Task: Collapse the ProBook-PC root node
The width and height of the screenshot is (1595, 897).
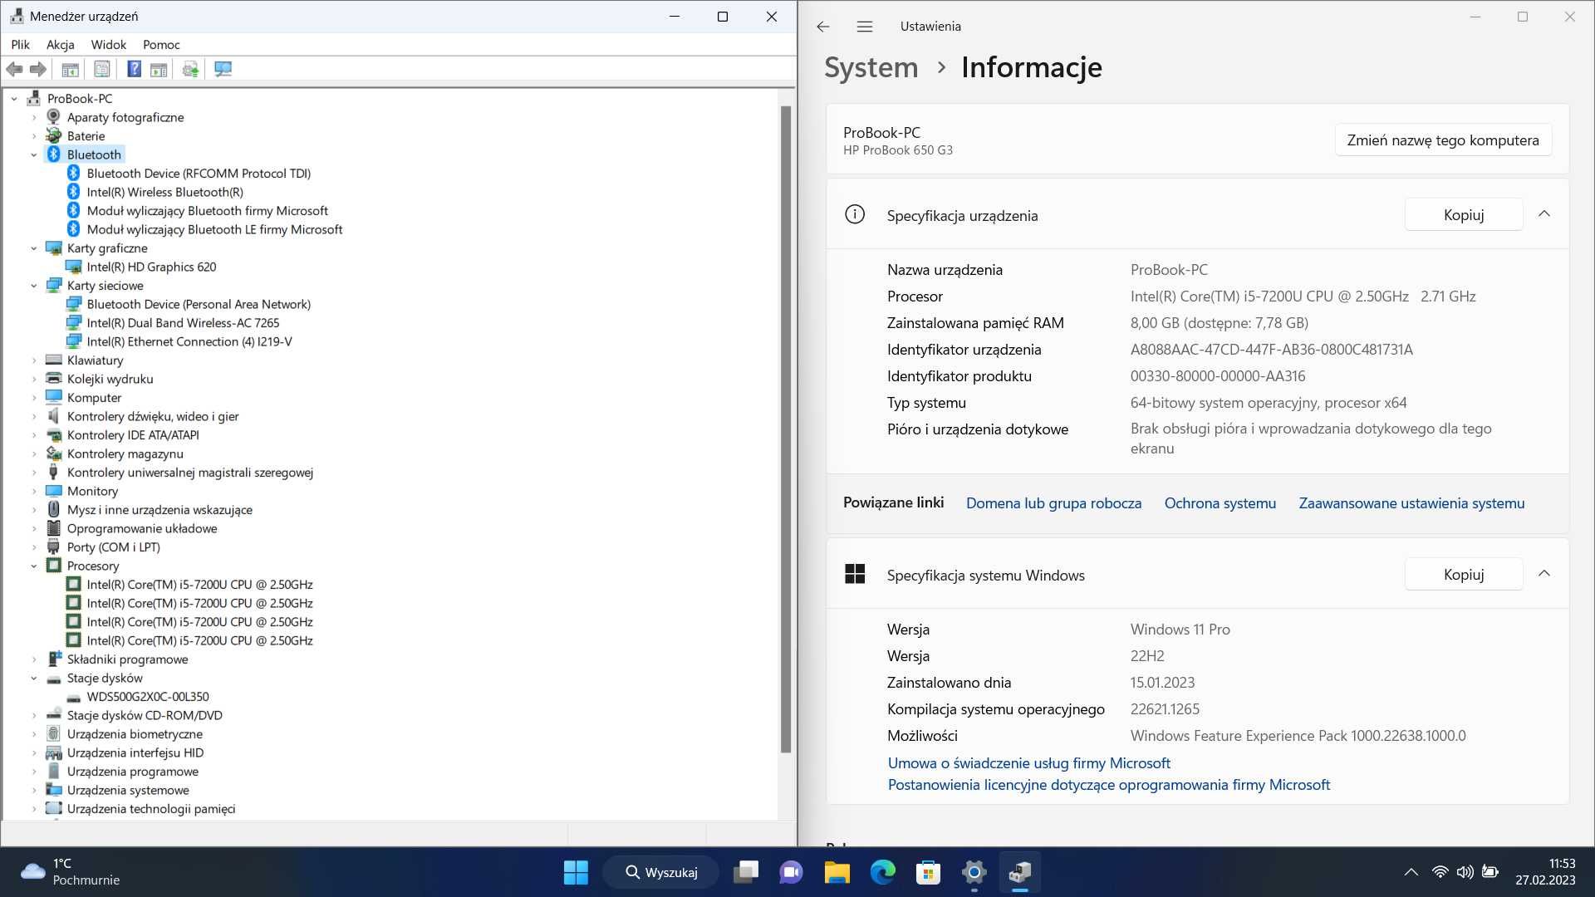Action: (14, 99)
